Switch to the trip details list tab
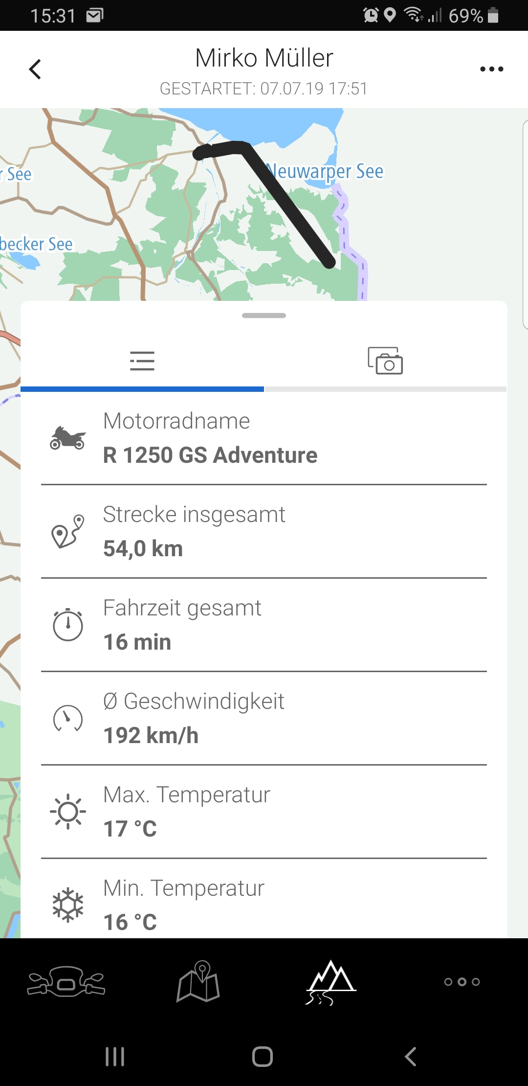528x1086 pixels. pyautogui.click(x=142, y=361)
